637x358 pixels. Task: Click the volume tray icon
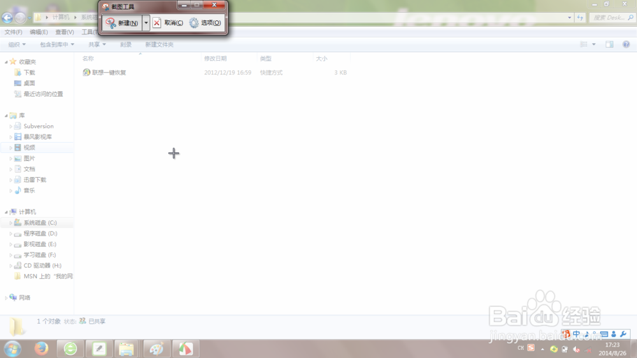pos(576,349)
